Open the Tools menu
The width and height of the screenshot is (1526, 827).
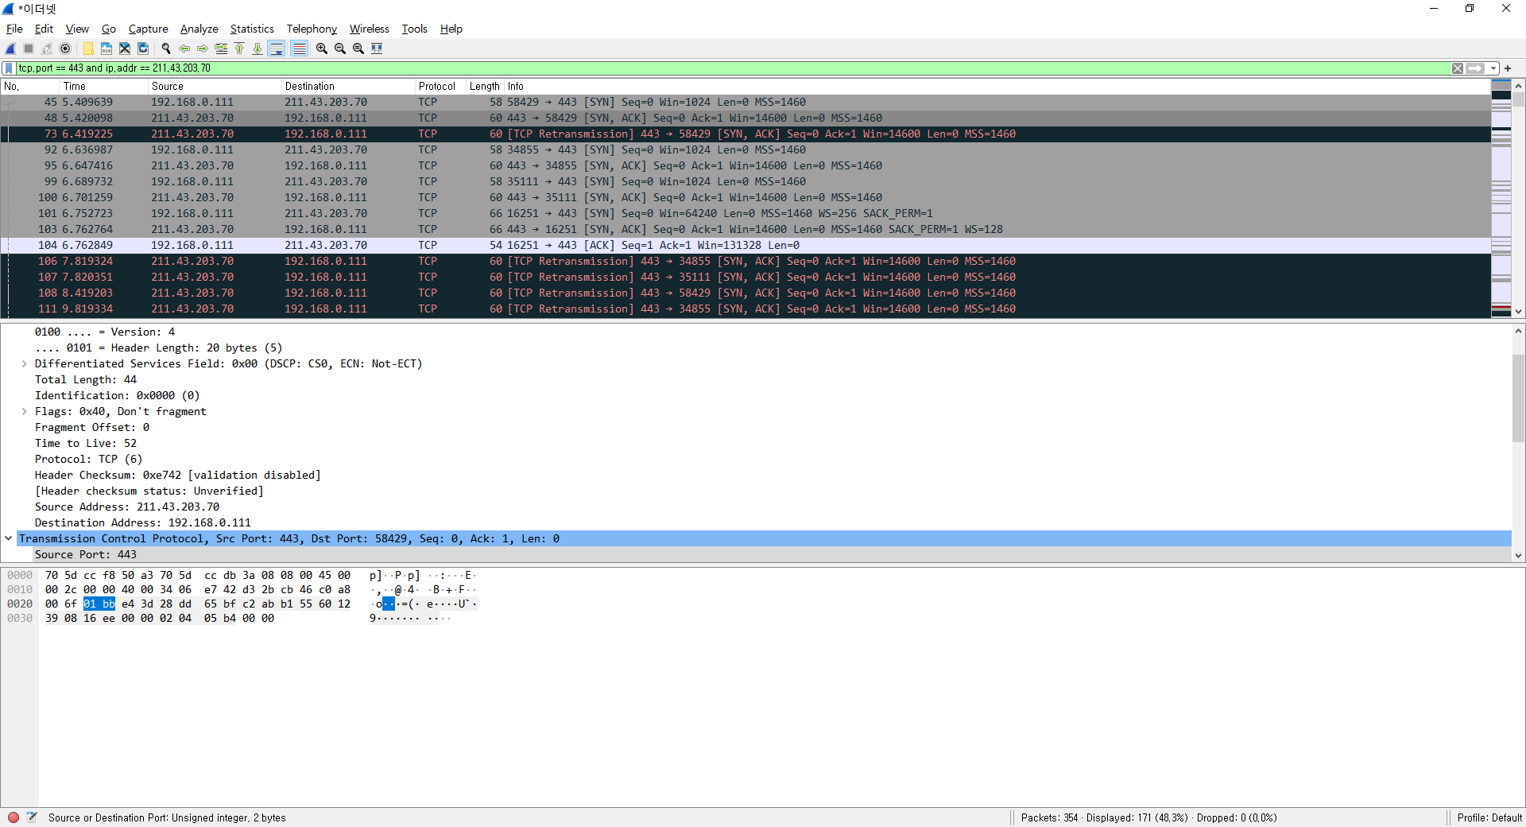(x=414, y=29)
